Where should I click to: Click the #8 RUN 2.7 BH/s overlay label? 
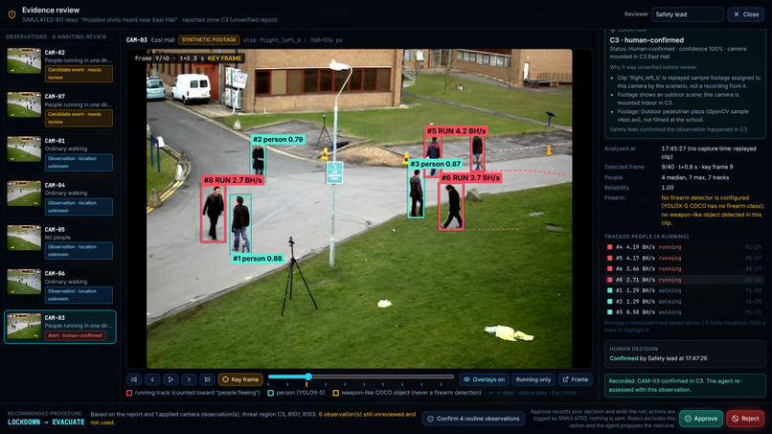tap(233, 180)
